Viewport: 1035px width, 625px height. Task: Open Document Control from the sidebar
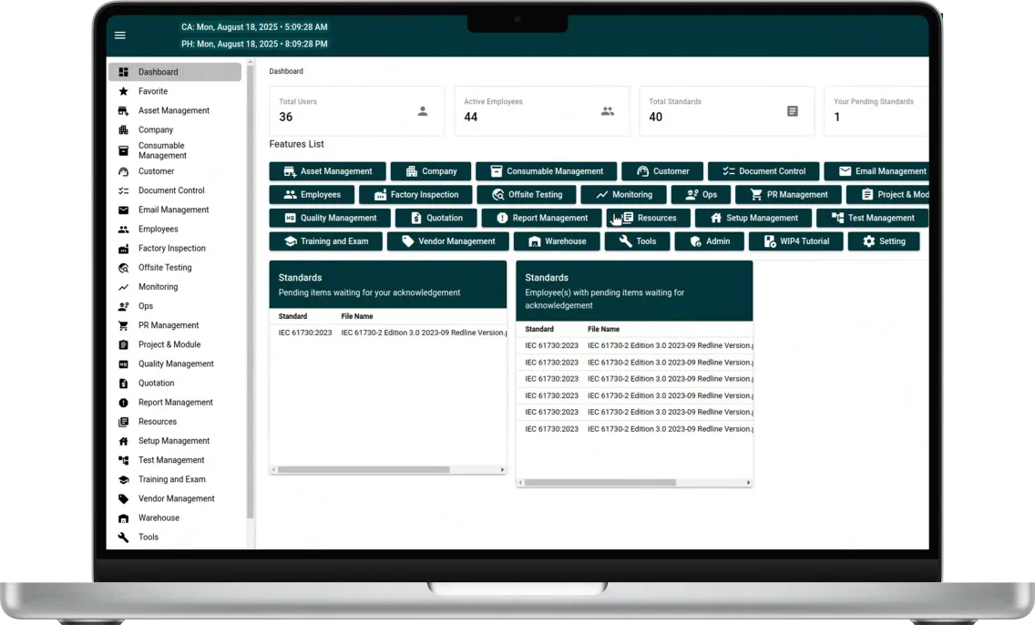click(171, 190)
